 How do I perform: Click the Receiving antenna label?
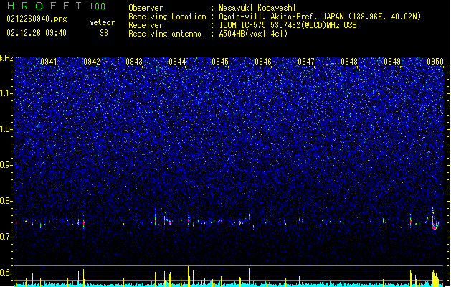click(x=165, y=34)
